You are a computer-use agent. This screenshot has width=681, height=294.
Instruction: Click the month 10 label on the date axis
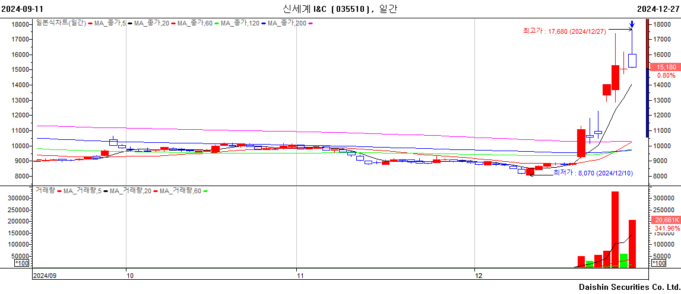pyautogui.click(x=129, y=276)
